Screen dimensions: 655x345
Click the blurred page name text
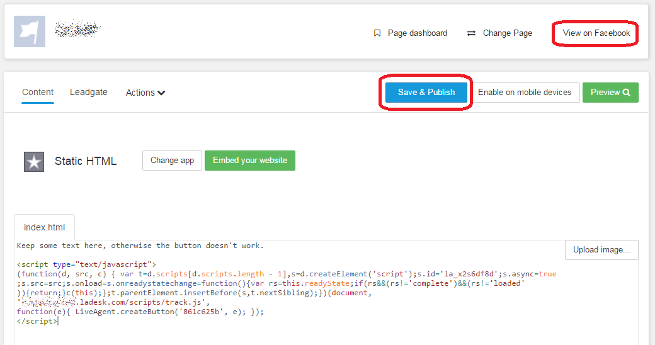(77, 29)
